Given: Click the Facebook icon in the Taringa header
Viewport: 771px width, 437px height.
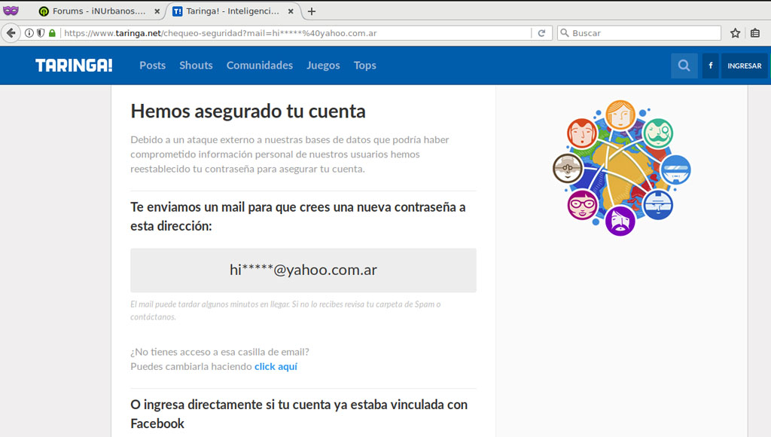Looking at the screenshot, I should (710, 66).
